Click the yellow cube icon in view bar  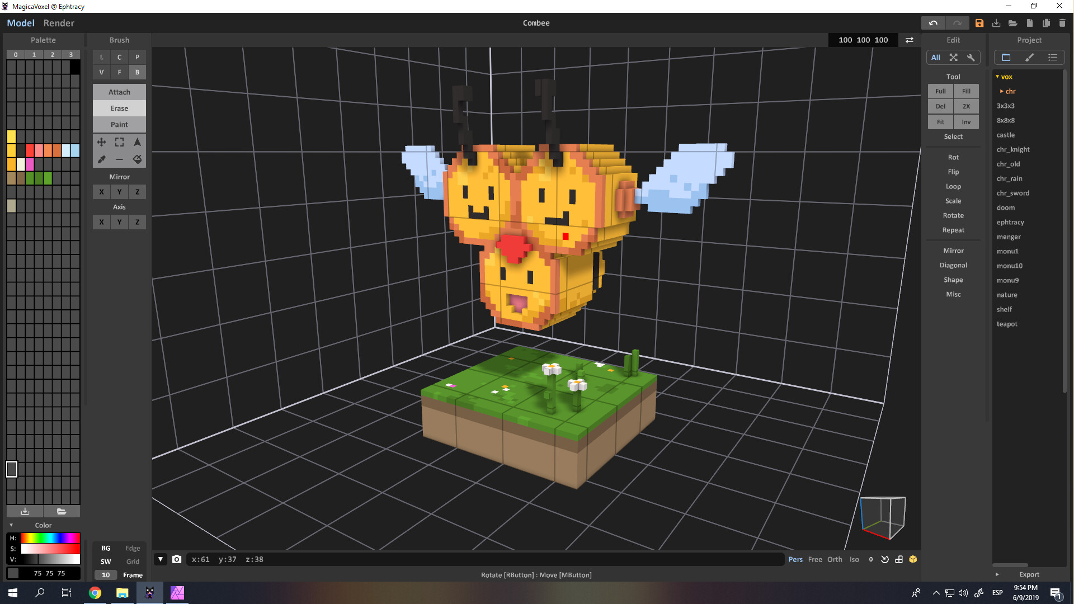tap(913, 559)
